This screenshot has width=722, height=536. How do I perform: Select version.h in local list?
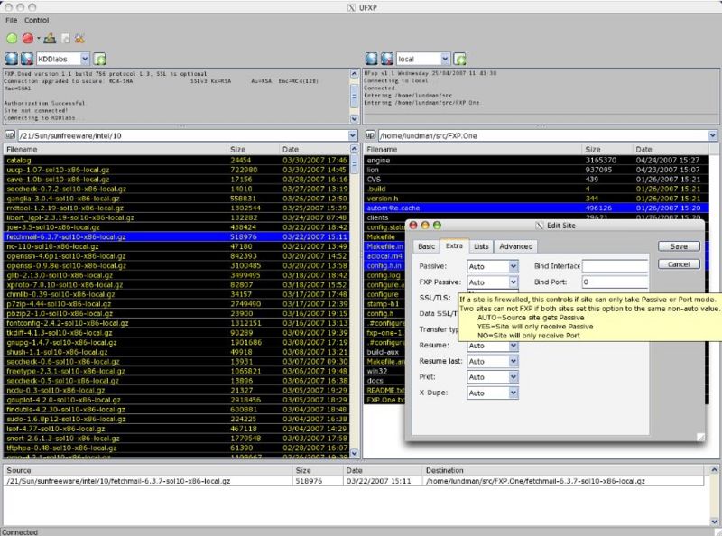pos(536,199)
